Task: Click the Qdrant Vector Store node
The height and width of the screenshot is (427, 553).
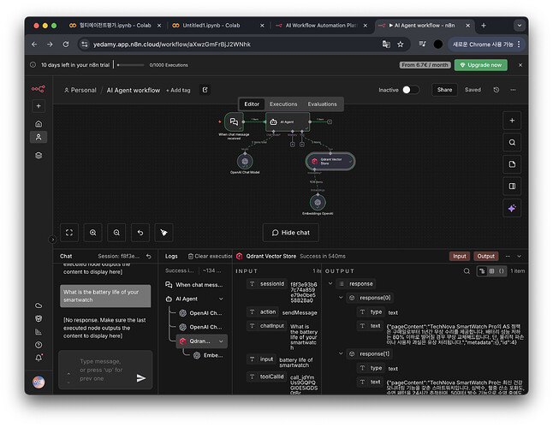Action: [330, 160]
